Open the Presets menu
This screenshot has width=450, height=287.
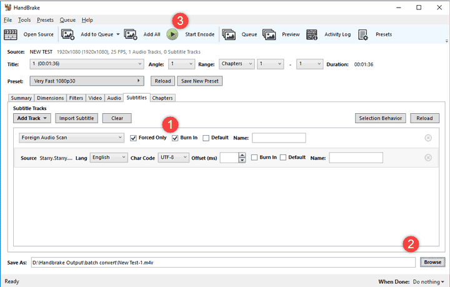tap(45, 20)
